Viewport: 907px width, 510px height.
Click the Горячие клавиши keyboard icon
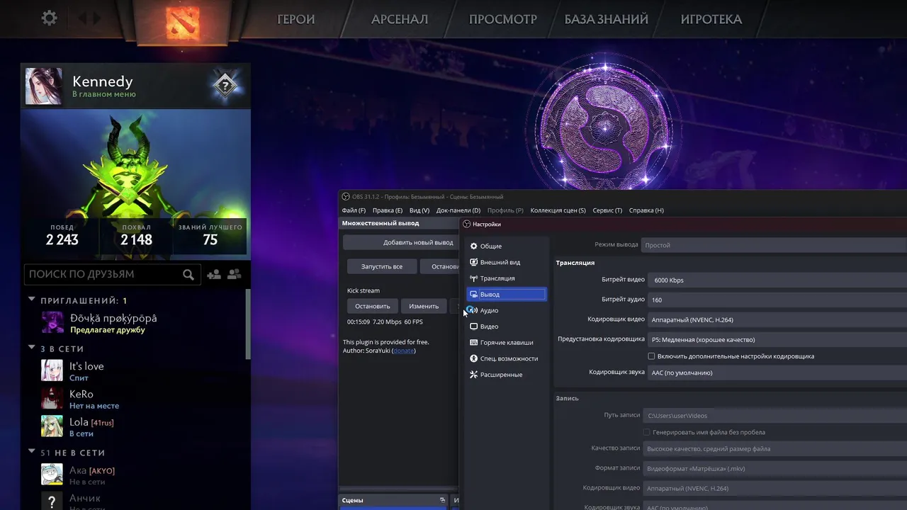pyautogui.click(x=474, y=342)
